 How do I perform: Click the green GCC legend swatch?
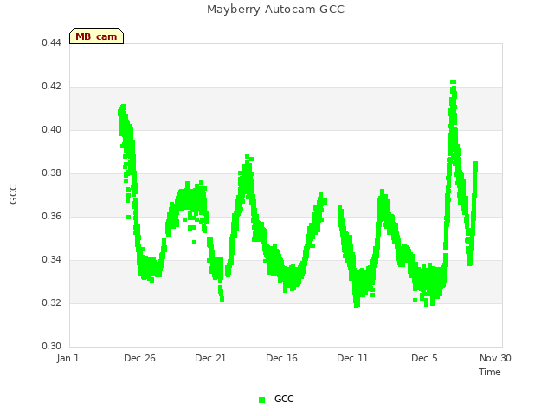coord(261,400)
